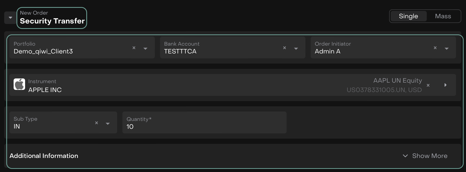Clear the Portfolio field selection

[x=134, y=48]
